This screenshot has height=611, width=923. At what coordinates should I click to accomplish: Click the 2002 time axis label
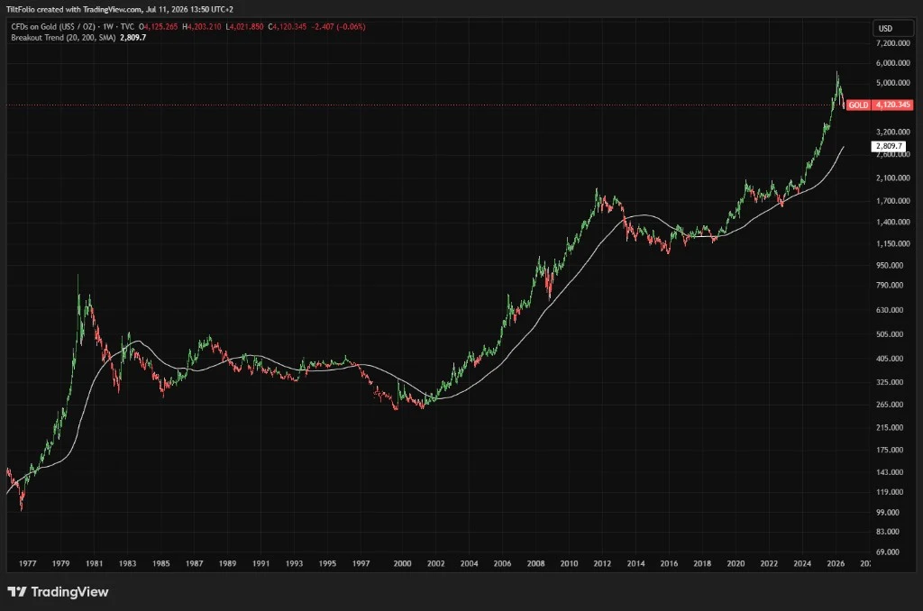(x=435, y=563)
